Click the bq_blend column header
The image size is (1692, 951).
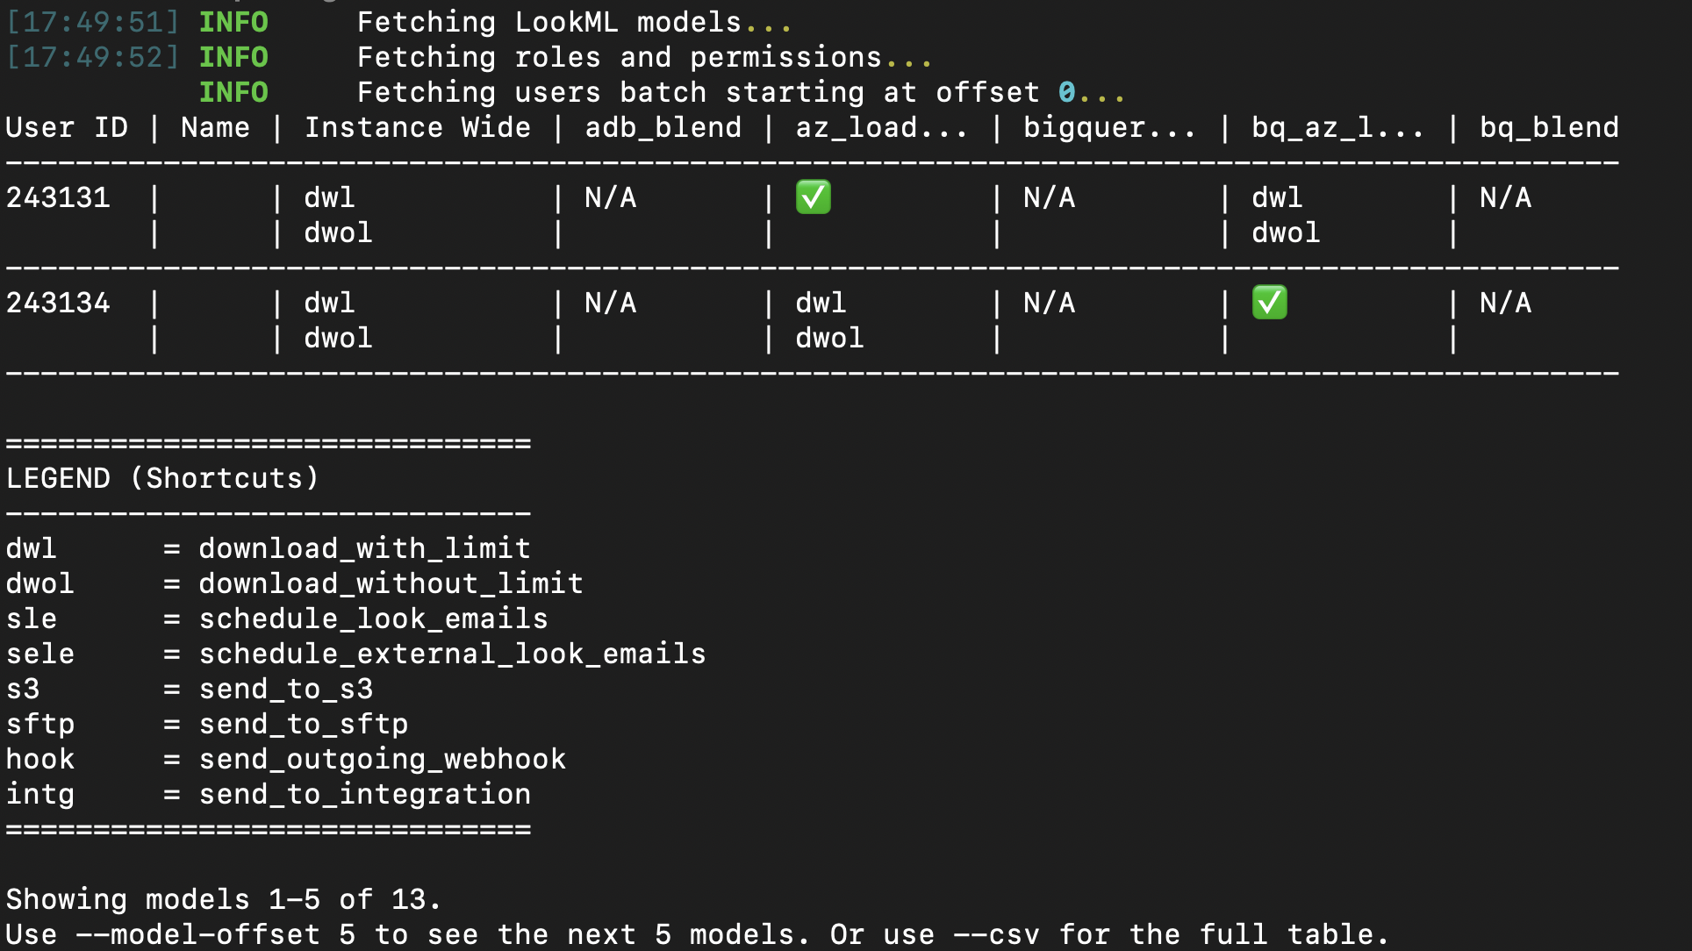[1549, 127]
